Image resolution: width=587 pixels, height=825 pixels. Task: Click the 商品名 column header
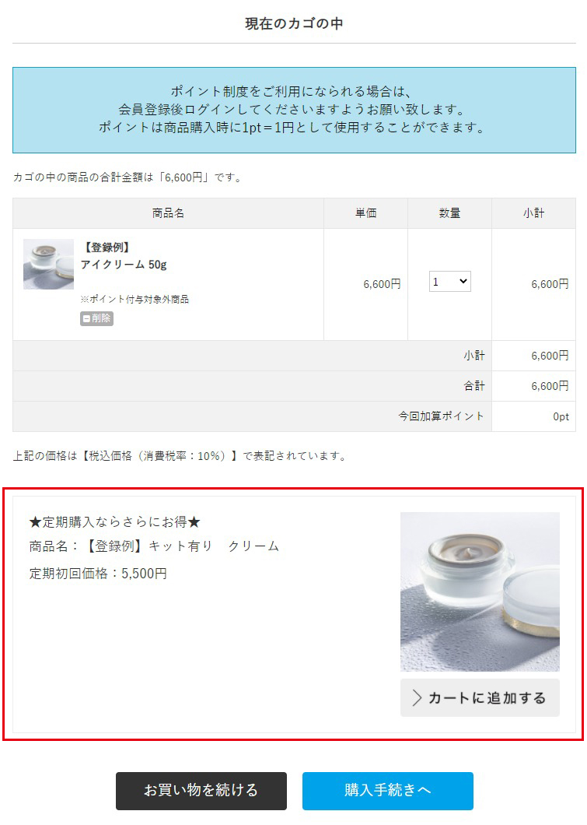168,213
